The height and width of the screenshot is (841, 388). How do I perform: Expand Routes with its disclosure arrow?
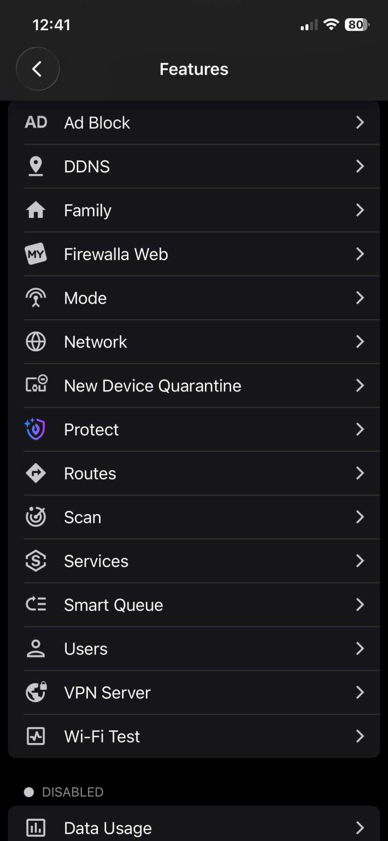point(360,473)
